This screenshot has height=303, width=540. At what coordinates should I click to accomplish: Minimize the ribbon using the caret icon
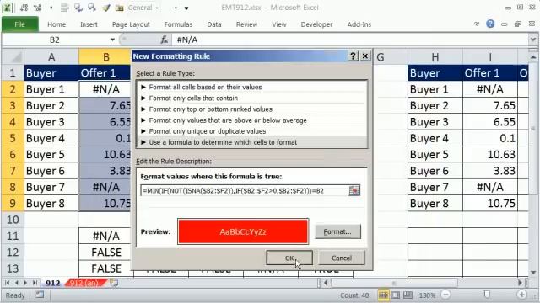tap(477, 24)
